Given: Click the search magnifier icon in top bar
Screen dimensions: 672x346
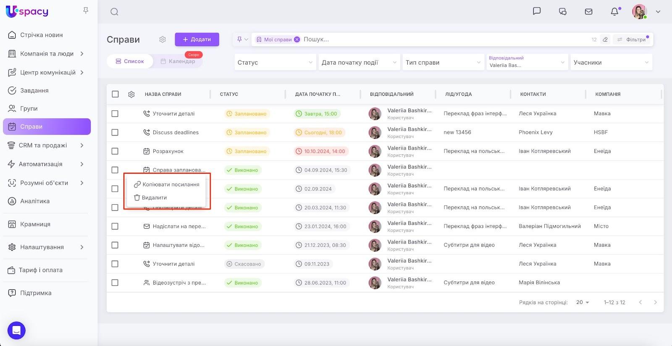Looking at the screenshot, I should [114, 12].
